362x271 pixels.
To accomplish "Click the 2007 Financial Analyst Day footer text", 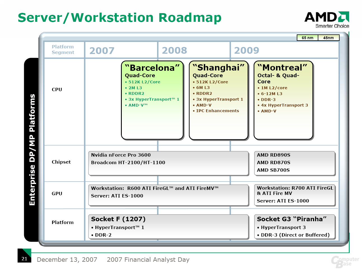I will coord(148,260).
